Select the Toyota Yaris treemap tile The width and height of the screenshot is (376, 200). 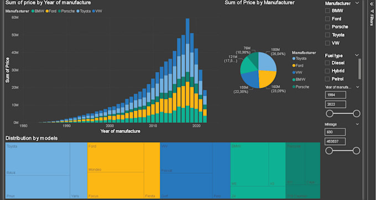pos(79,170)
